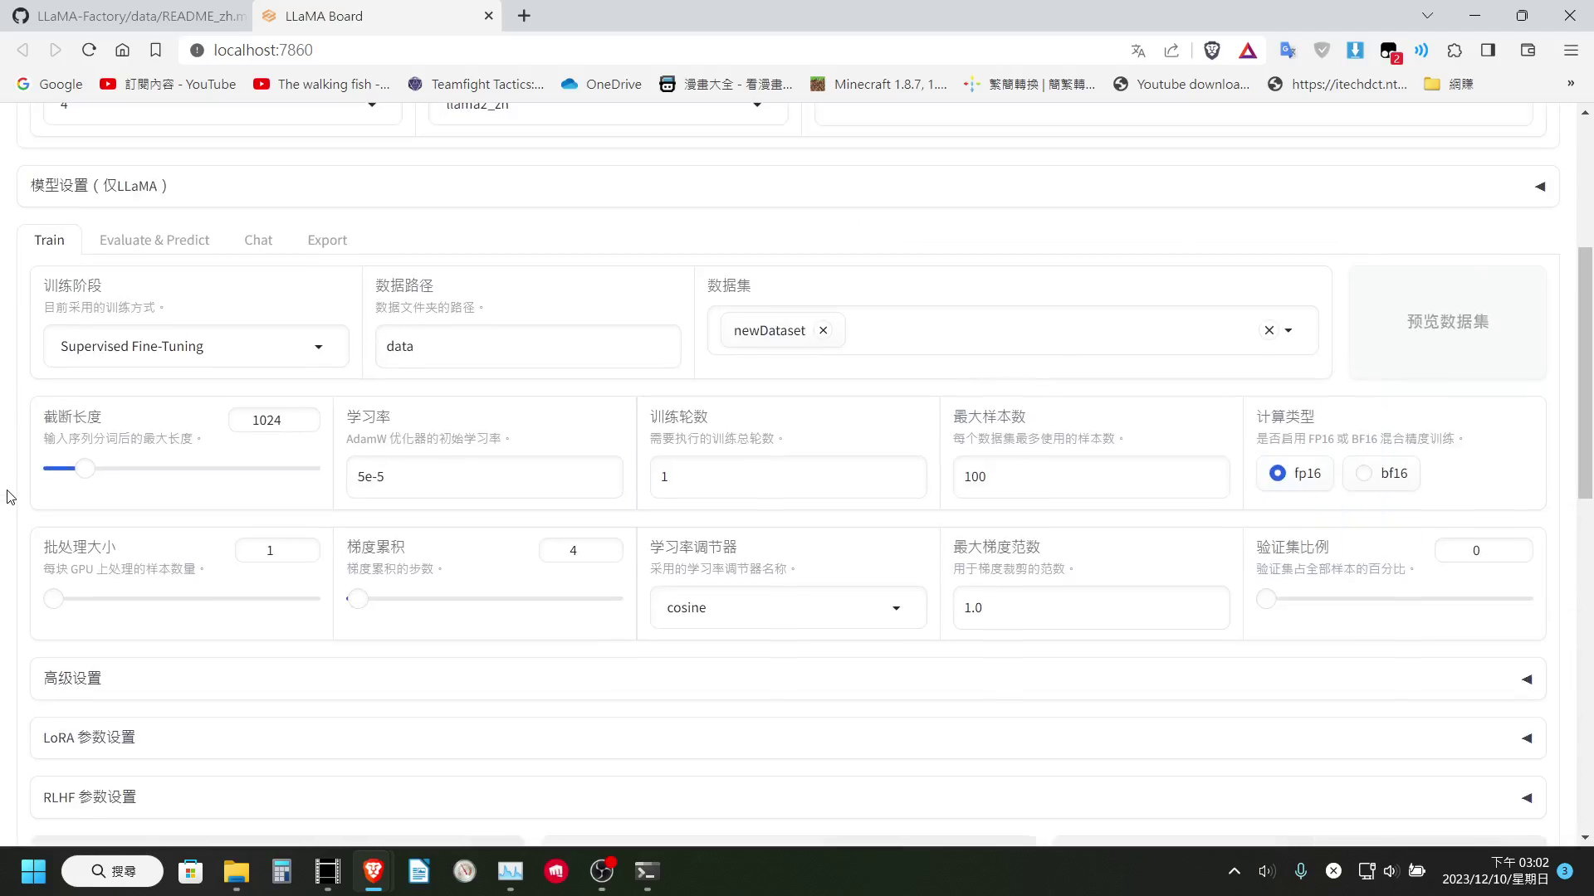The height and width of the screenshot is (896, 1594).
Task: Switch to Evaluate & Predict tab
Action: 154,240
